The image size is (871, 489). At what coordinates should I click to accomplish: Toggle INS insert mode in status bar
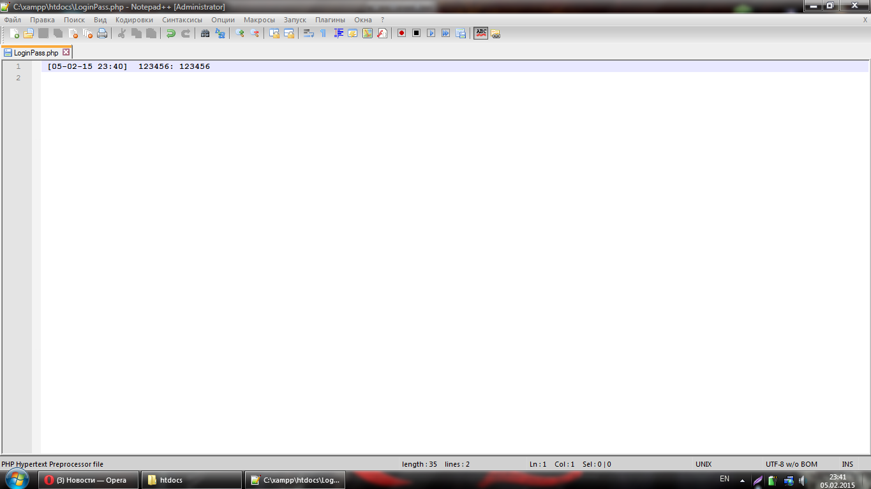click(x=847, y=464)
